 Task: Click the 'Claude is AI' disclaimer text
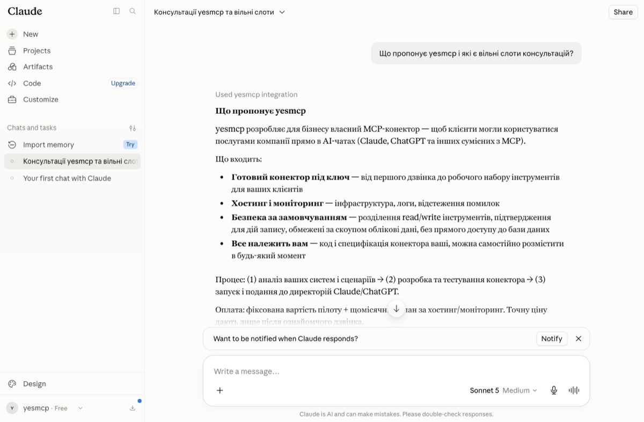(x=396, y=414)
